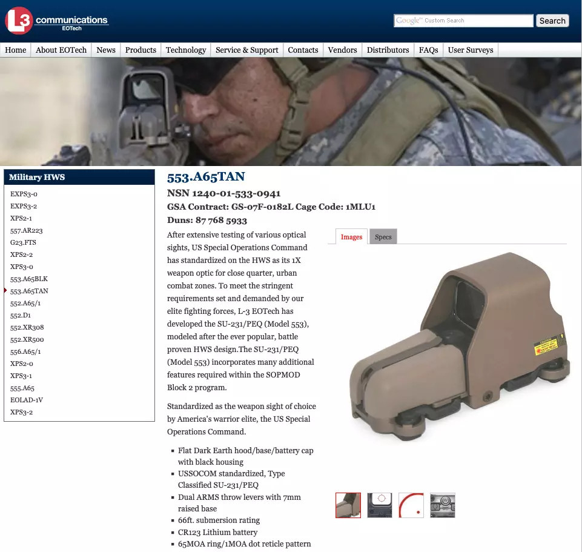Open the Home menu item
Viewport: 582px width, 552px height.
pyautogui.click(x=16, y=50)
